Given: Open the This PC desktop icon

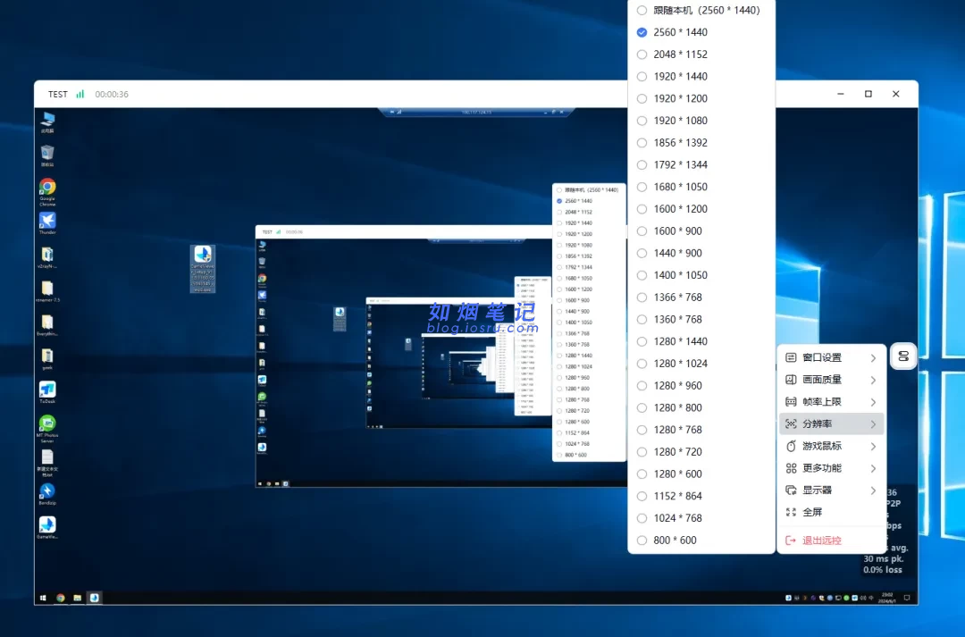Looking at the screenshot, I should [x=47, y=122].
